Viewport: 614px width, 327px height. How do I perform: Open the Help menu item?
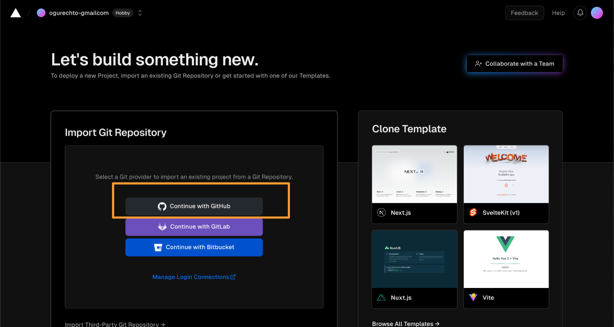coord(558,13)
